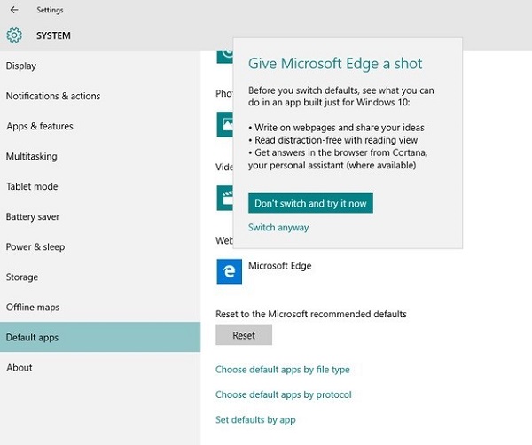This screenshot has height=445, width=532.
Task: Navigate to Power & sleep
Action: coord(35,246)
